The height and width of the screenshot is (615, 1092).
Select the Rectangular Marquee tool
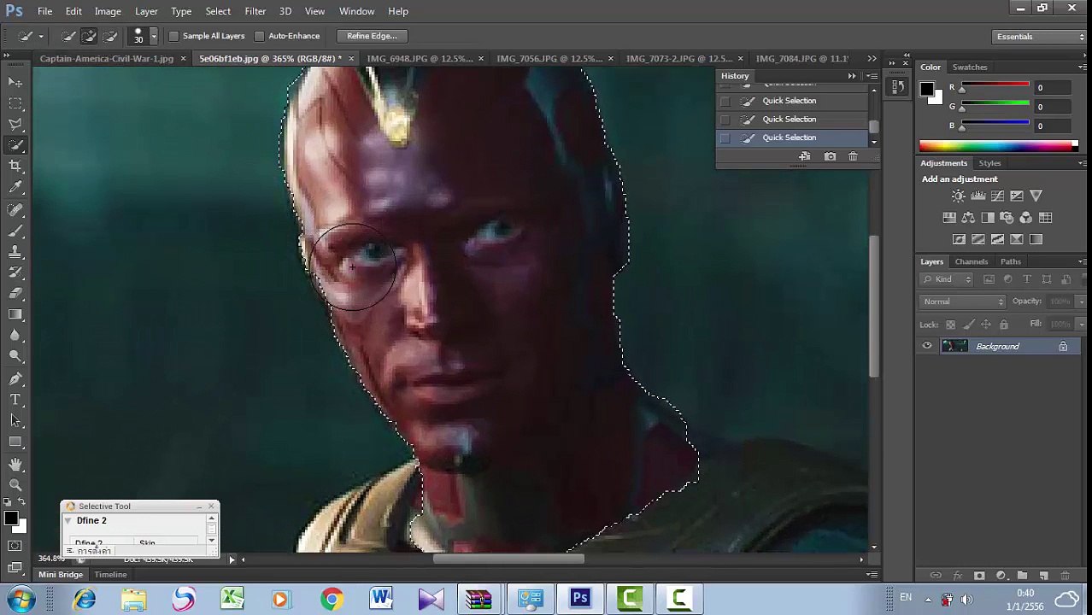(x=16, y=103)
